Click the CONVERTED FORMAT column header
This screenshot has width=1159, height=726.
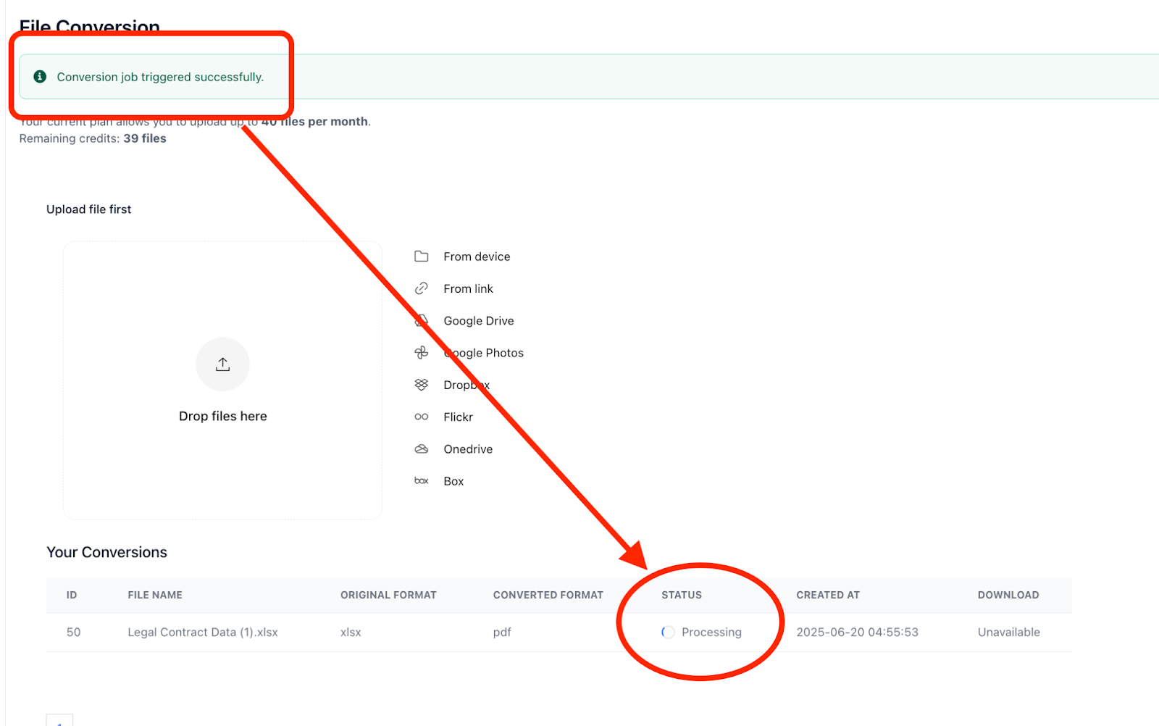pyautogui.click(x=548, y=595)
